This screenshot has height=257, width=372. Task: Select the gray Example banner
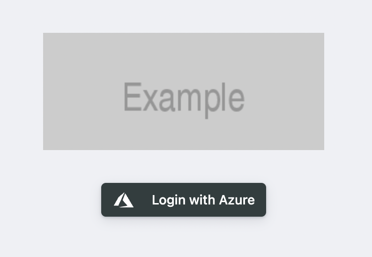pyautogui.click(x=184, y=91)
